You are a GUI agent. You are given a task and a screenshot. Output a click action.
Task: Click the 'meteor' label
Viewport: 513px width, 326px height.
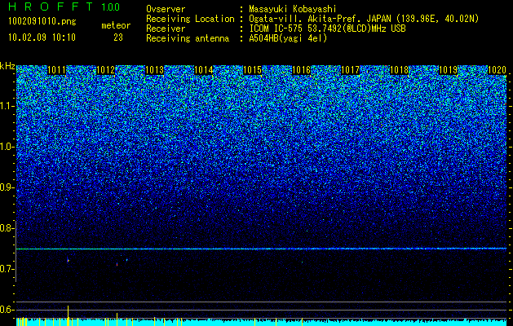(x=116, y=25)
